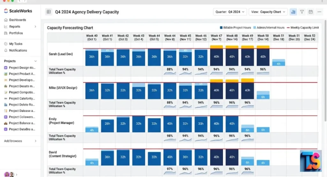Screen dimensions: 327x177
Task: Click the Project Delete Ro... icon
Action: point(6,105)
